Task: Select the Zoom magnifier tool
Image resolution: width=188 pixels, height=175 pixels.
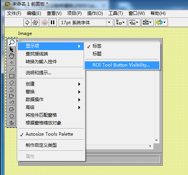Action: click(12, 42)
